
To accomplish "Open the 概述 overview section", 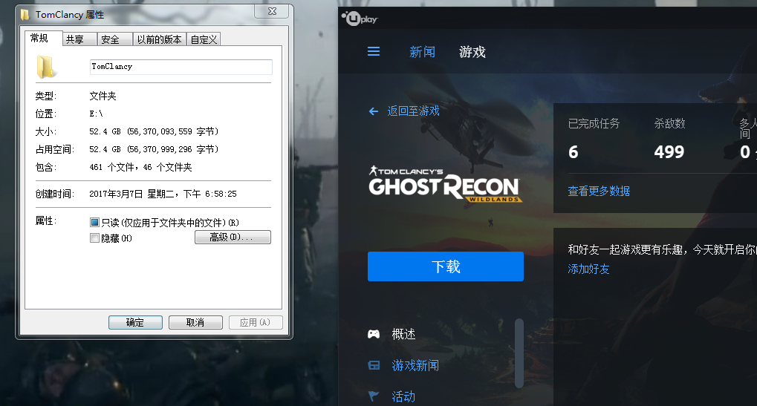I will [403, 334].
